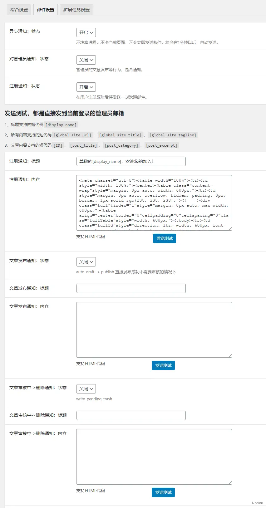Expand the 对管理员通知 status dropdown
The image size is (266, 508).
tap(86, 60)
